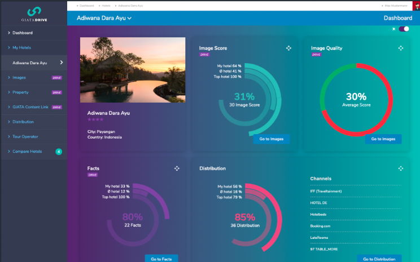Click the move icon on Facts card

177,168
